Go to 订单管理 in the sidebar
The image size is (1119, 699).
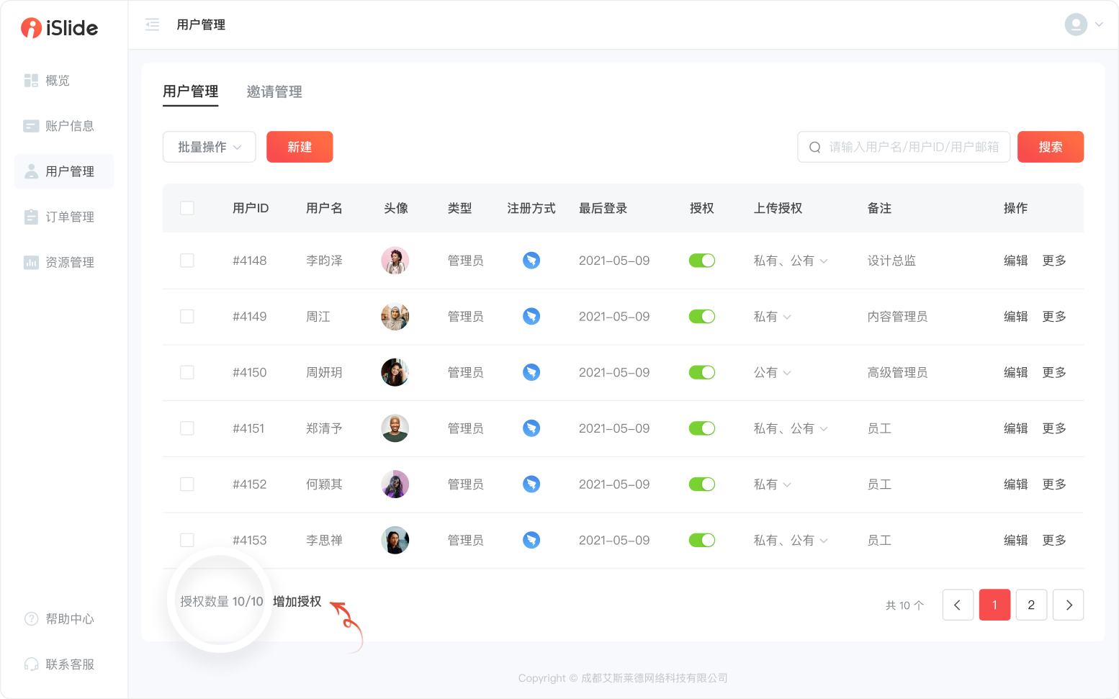[69, 217]
